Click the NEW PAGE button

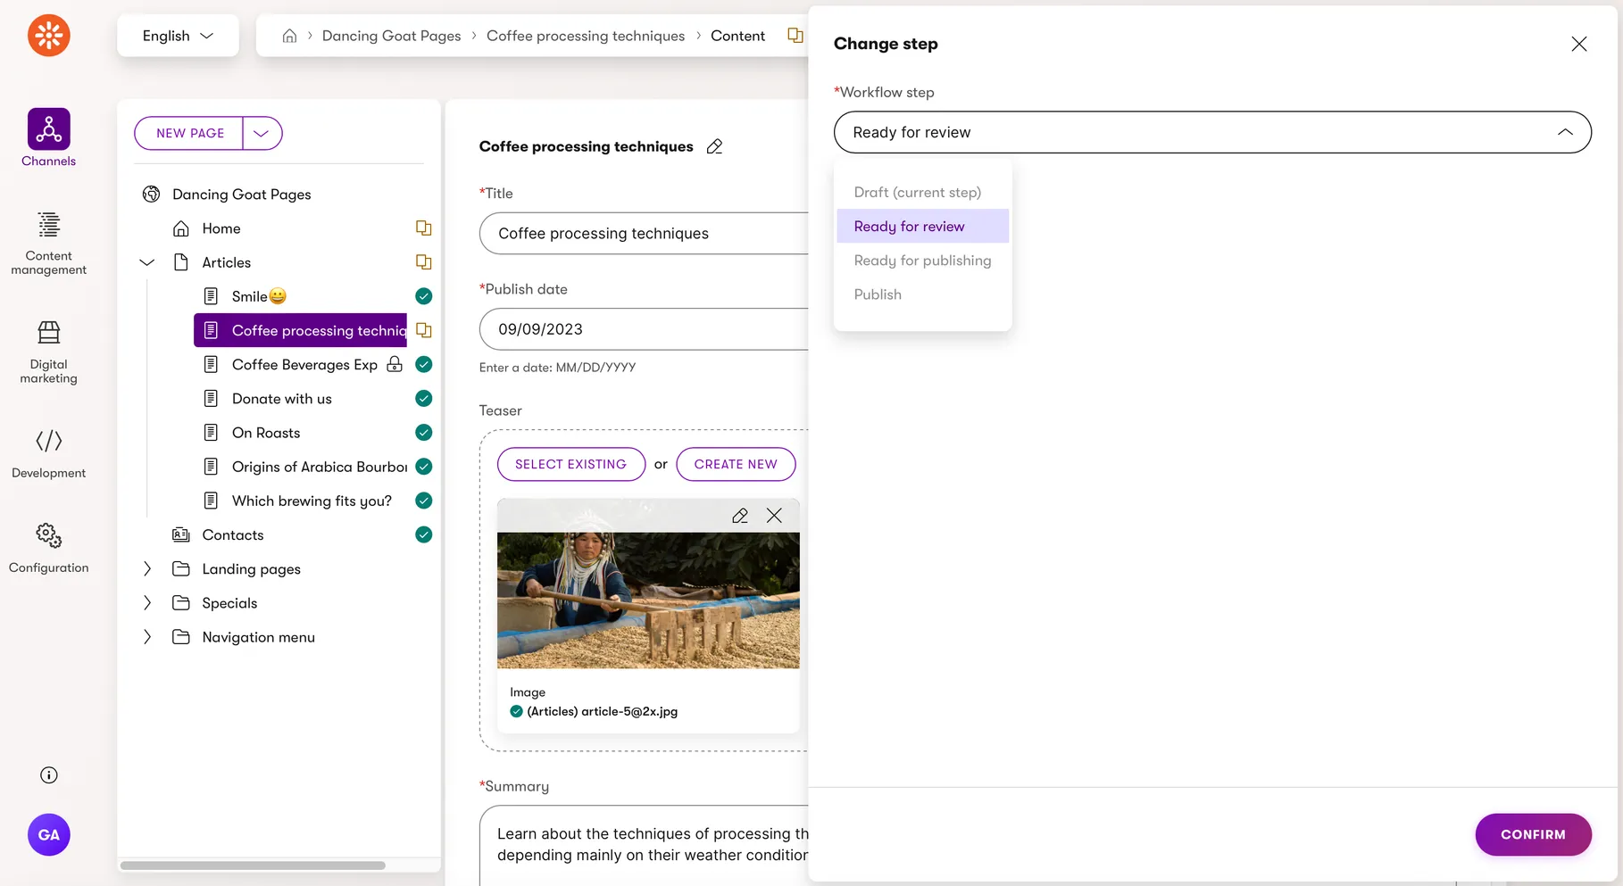189,133
